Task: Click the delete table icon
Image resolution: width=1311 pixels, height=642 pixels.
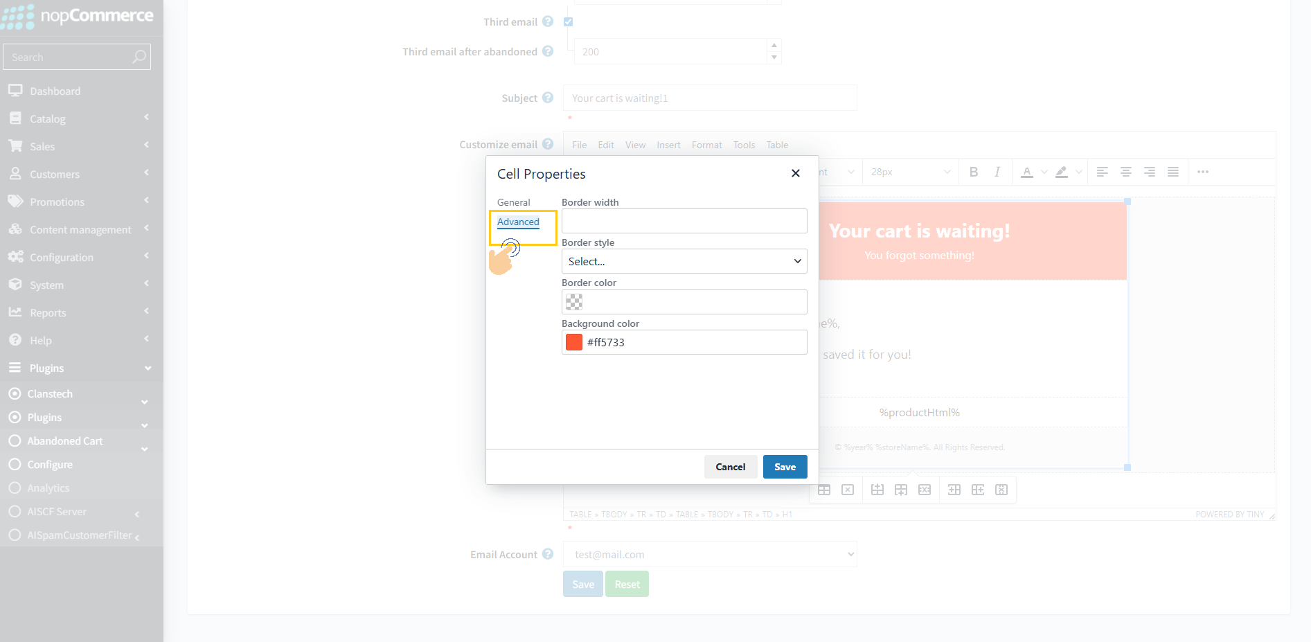Action: click(848, 490)
